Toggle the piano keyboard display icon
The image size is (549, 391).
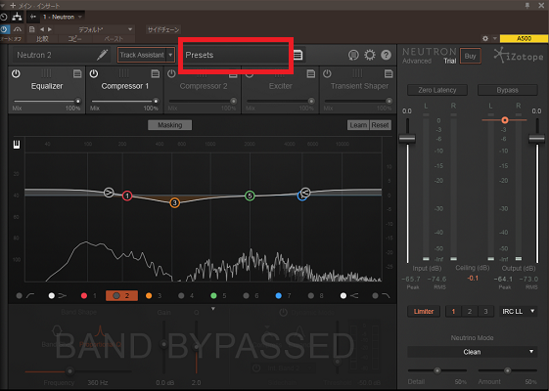pos(17,144)
